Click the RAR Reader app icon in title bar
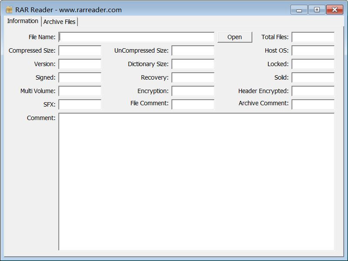This screenshot has width=348, height=261. [9, 10]
